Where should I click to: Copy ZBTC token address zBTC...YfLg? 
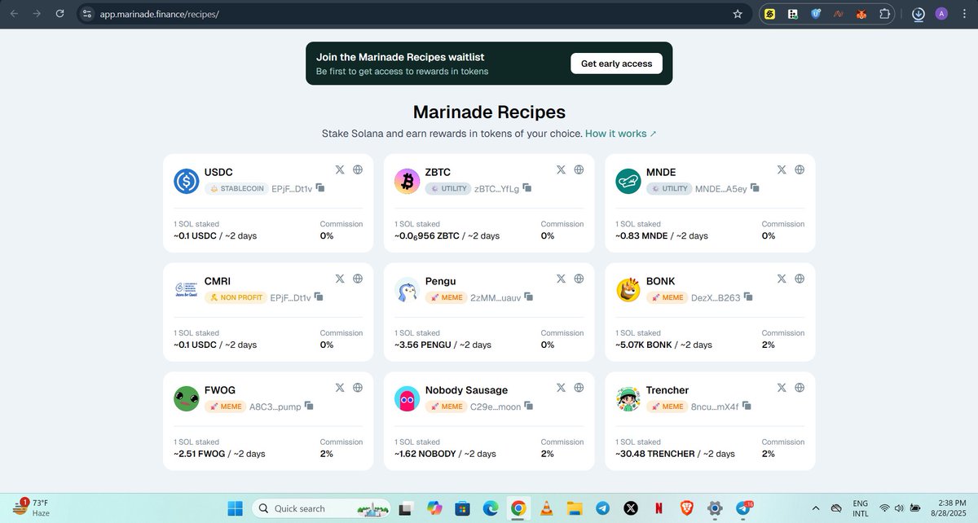click(x=527, y=188)
